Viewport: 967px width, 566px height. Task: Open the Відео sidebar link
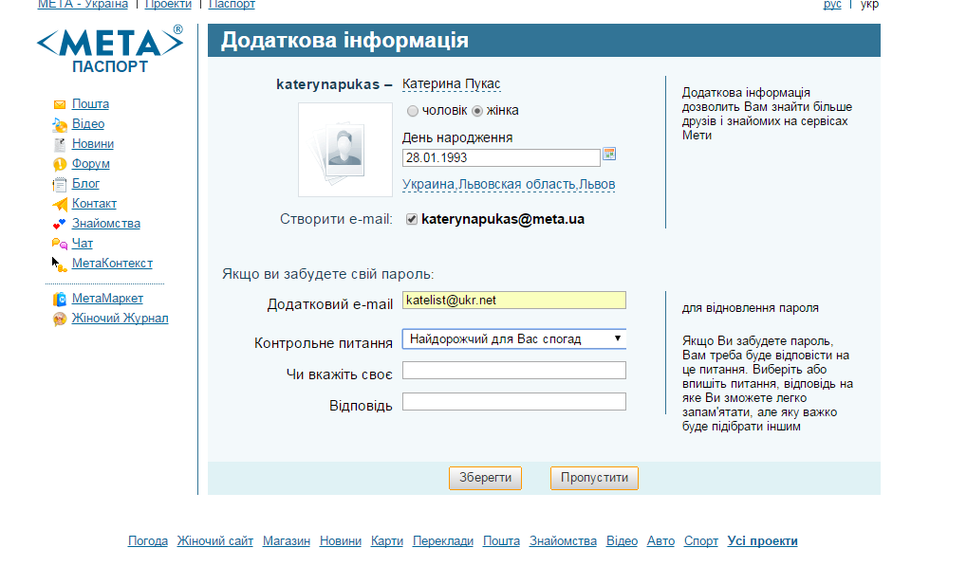click(88, 124)
